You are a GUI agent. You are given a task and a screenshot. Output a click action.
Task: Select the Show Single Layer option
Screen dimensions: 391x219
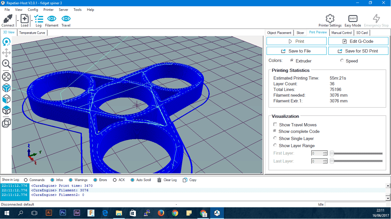click(275, 138)
